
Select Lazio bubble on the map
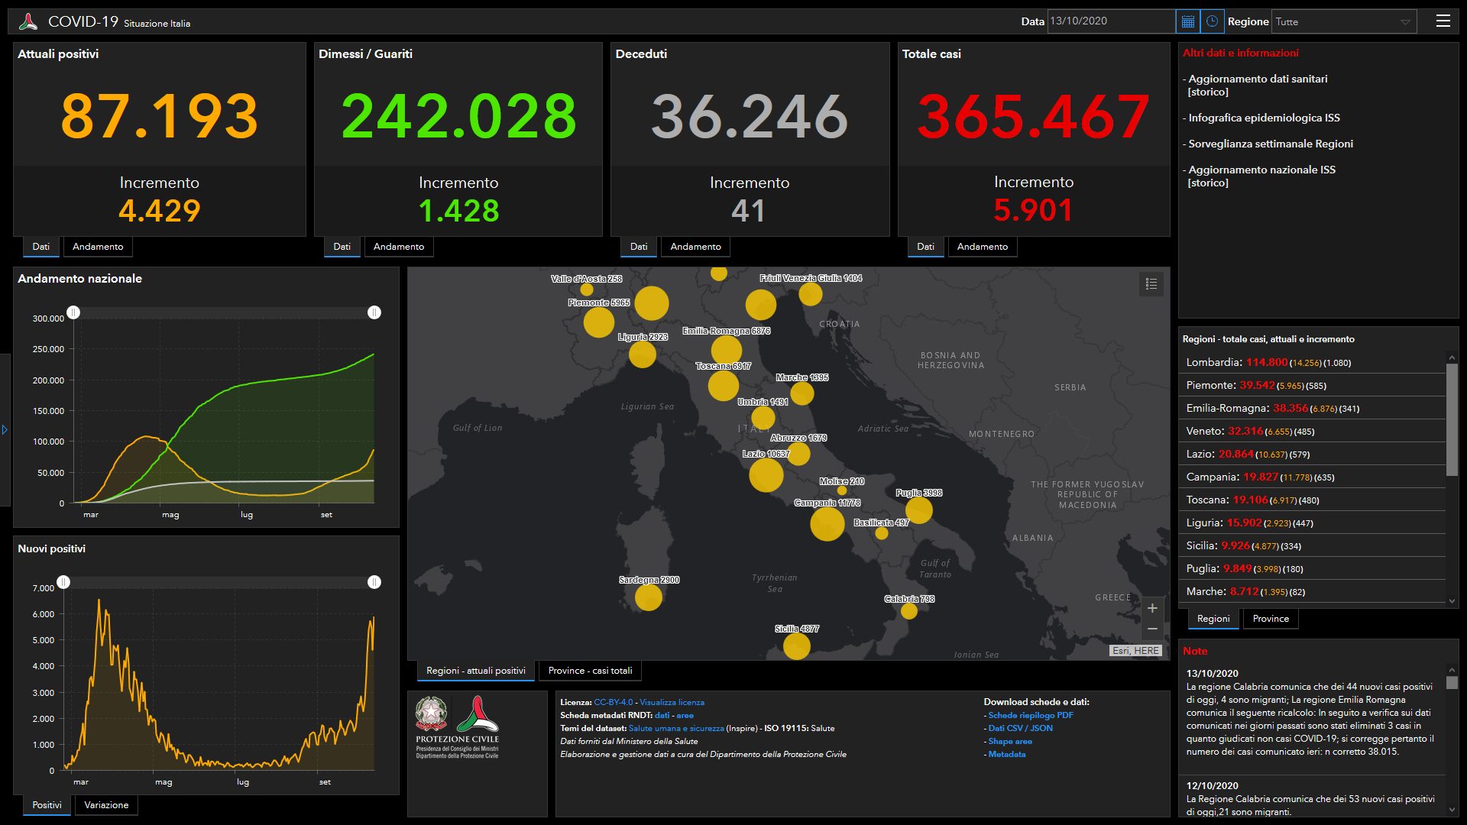(x=766, y=474)
